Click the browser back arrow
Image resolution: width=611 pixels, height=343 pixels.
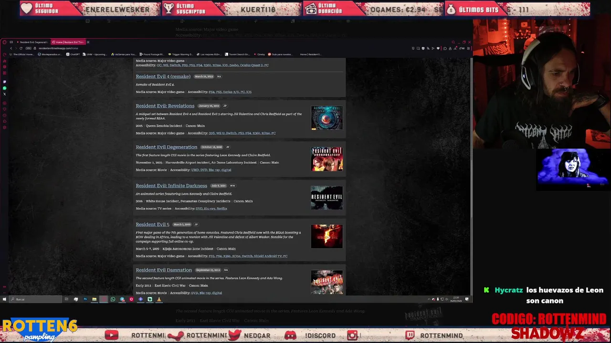pyautogui.click(x=11, y=48)
